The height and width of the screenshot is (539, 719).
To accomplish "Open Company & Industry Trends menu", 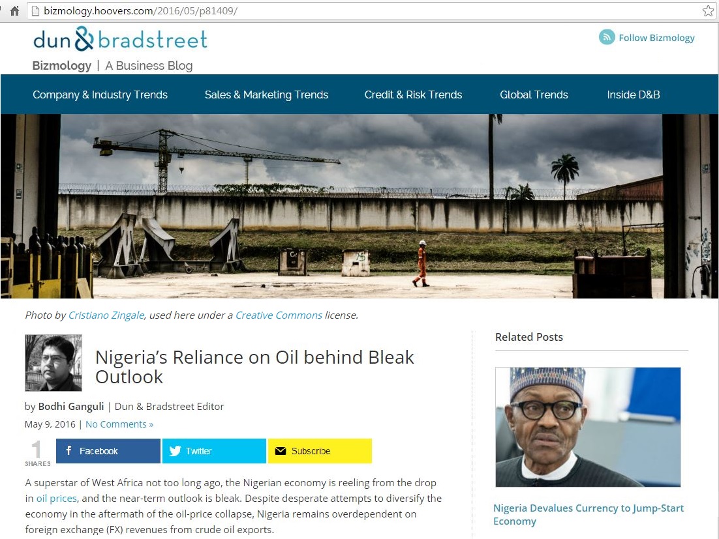I will click(x=100, y=95).
